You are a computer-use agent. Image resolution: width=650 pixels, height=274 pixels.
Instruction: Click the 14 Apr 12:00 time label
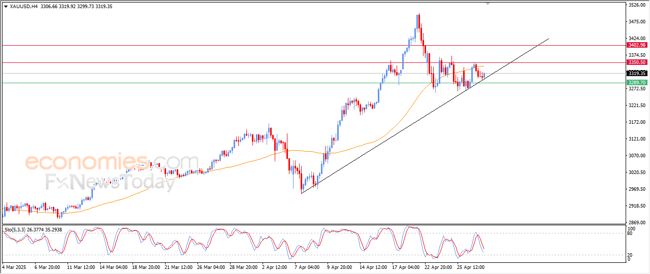[373, 267]
